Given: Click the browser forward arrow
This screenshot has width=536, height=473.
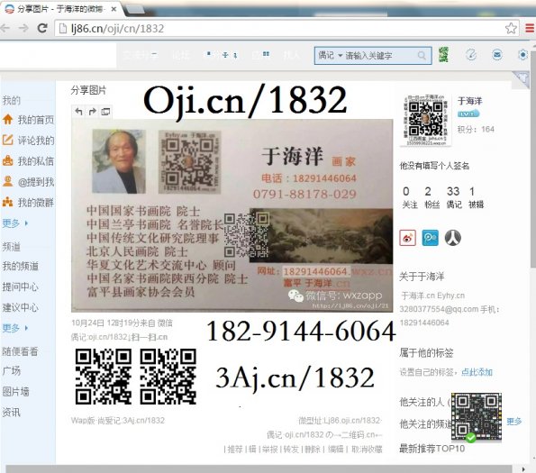Looking at the screenshot, I should (23, 28).
